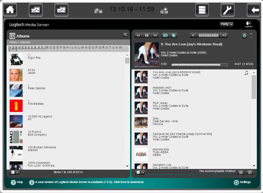Image resolution: width=263 pixels, height=193 pixels.
Task: Click the albums list scrollbar down arrow
Action: pyautogui.click(x=127, y=166)
